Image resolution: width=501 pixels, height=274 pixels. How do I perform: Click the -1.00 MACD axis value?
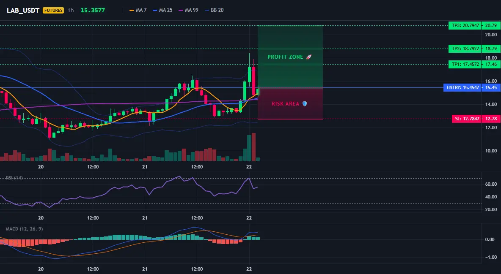coord(491,257)
